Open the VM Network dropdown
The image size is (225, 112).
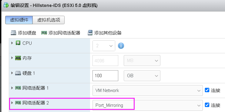147,91
